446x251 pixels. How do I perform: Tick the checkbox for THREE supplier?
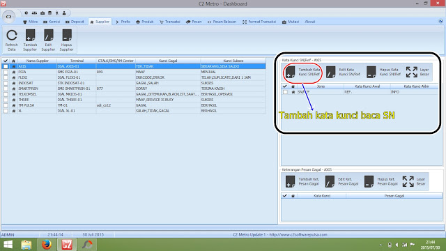coord(6,100)
